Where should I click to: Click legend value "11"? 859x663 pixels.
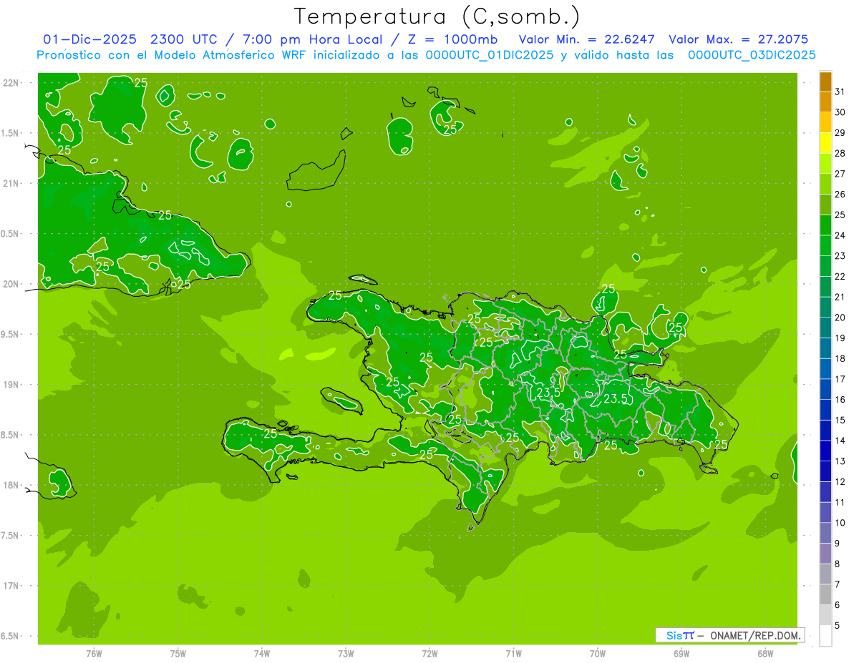pyautogui.click(x=840, y=502)
